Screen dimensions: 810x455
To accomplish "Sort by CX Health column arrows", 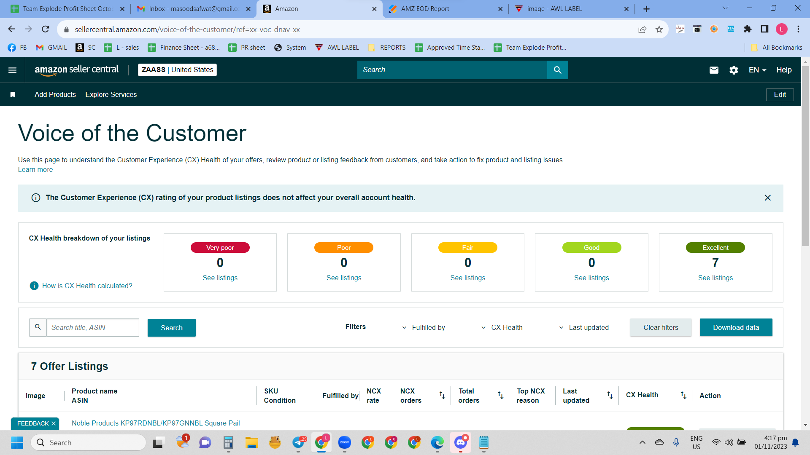I will (683, 395).
